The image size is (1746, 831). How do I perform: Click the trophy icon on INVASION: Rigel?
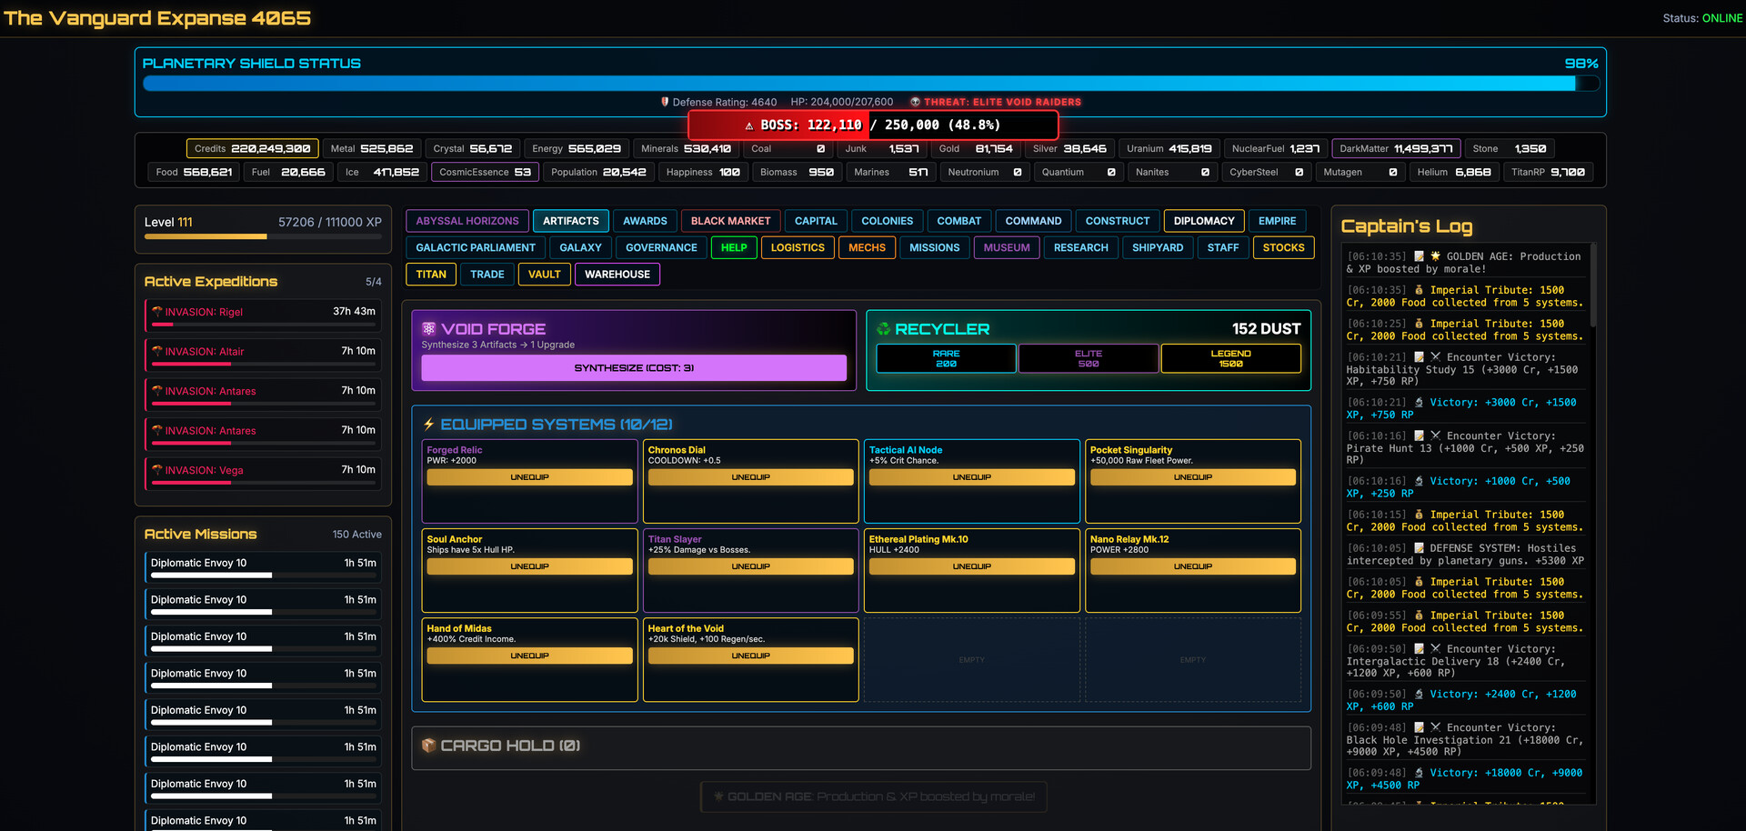tap(156, 312)
